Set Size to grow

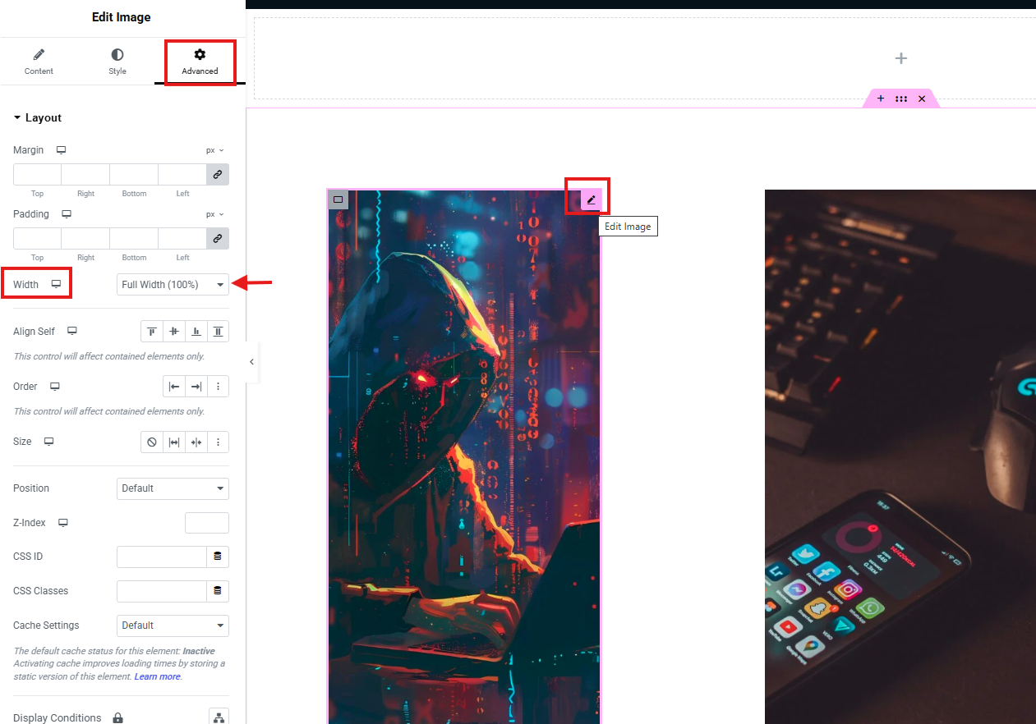pyautogui.click(x=174, y=442)
